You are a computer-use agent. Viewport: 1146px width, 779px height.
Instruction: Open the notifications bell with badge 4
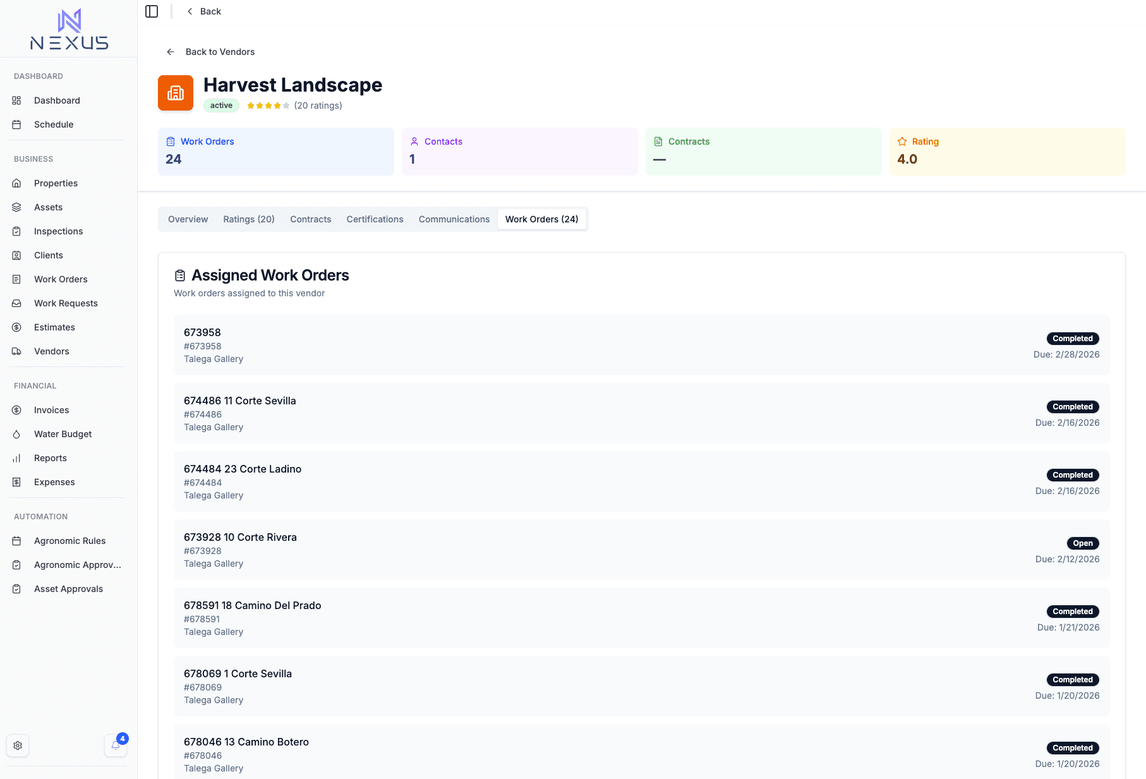116,746
